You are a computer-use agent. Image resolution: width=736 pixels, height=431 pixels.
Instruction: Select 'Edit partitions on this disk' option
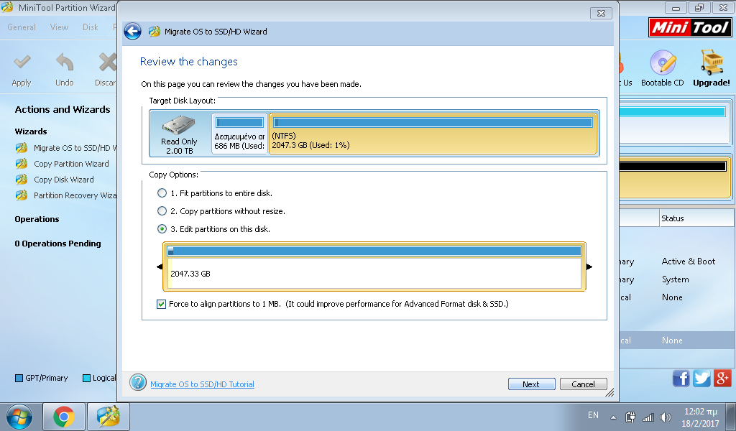click(162, 229)
